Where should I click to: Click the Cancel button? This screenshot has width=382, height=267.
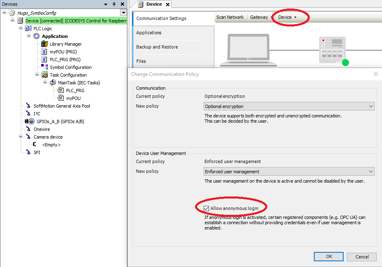[x=362, y=257]
